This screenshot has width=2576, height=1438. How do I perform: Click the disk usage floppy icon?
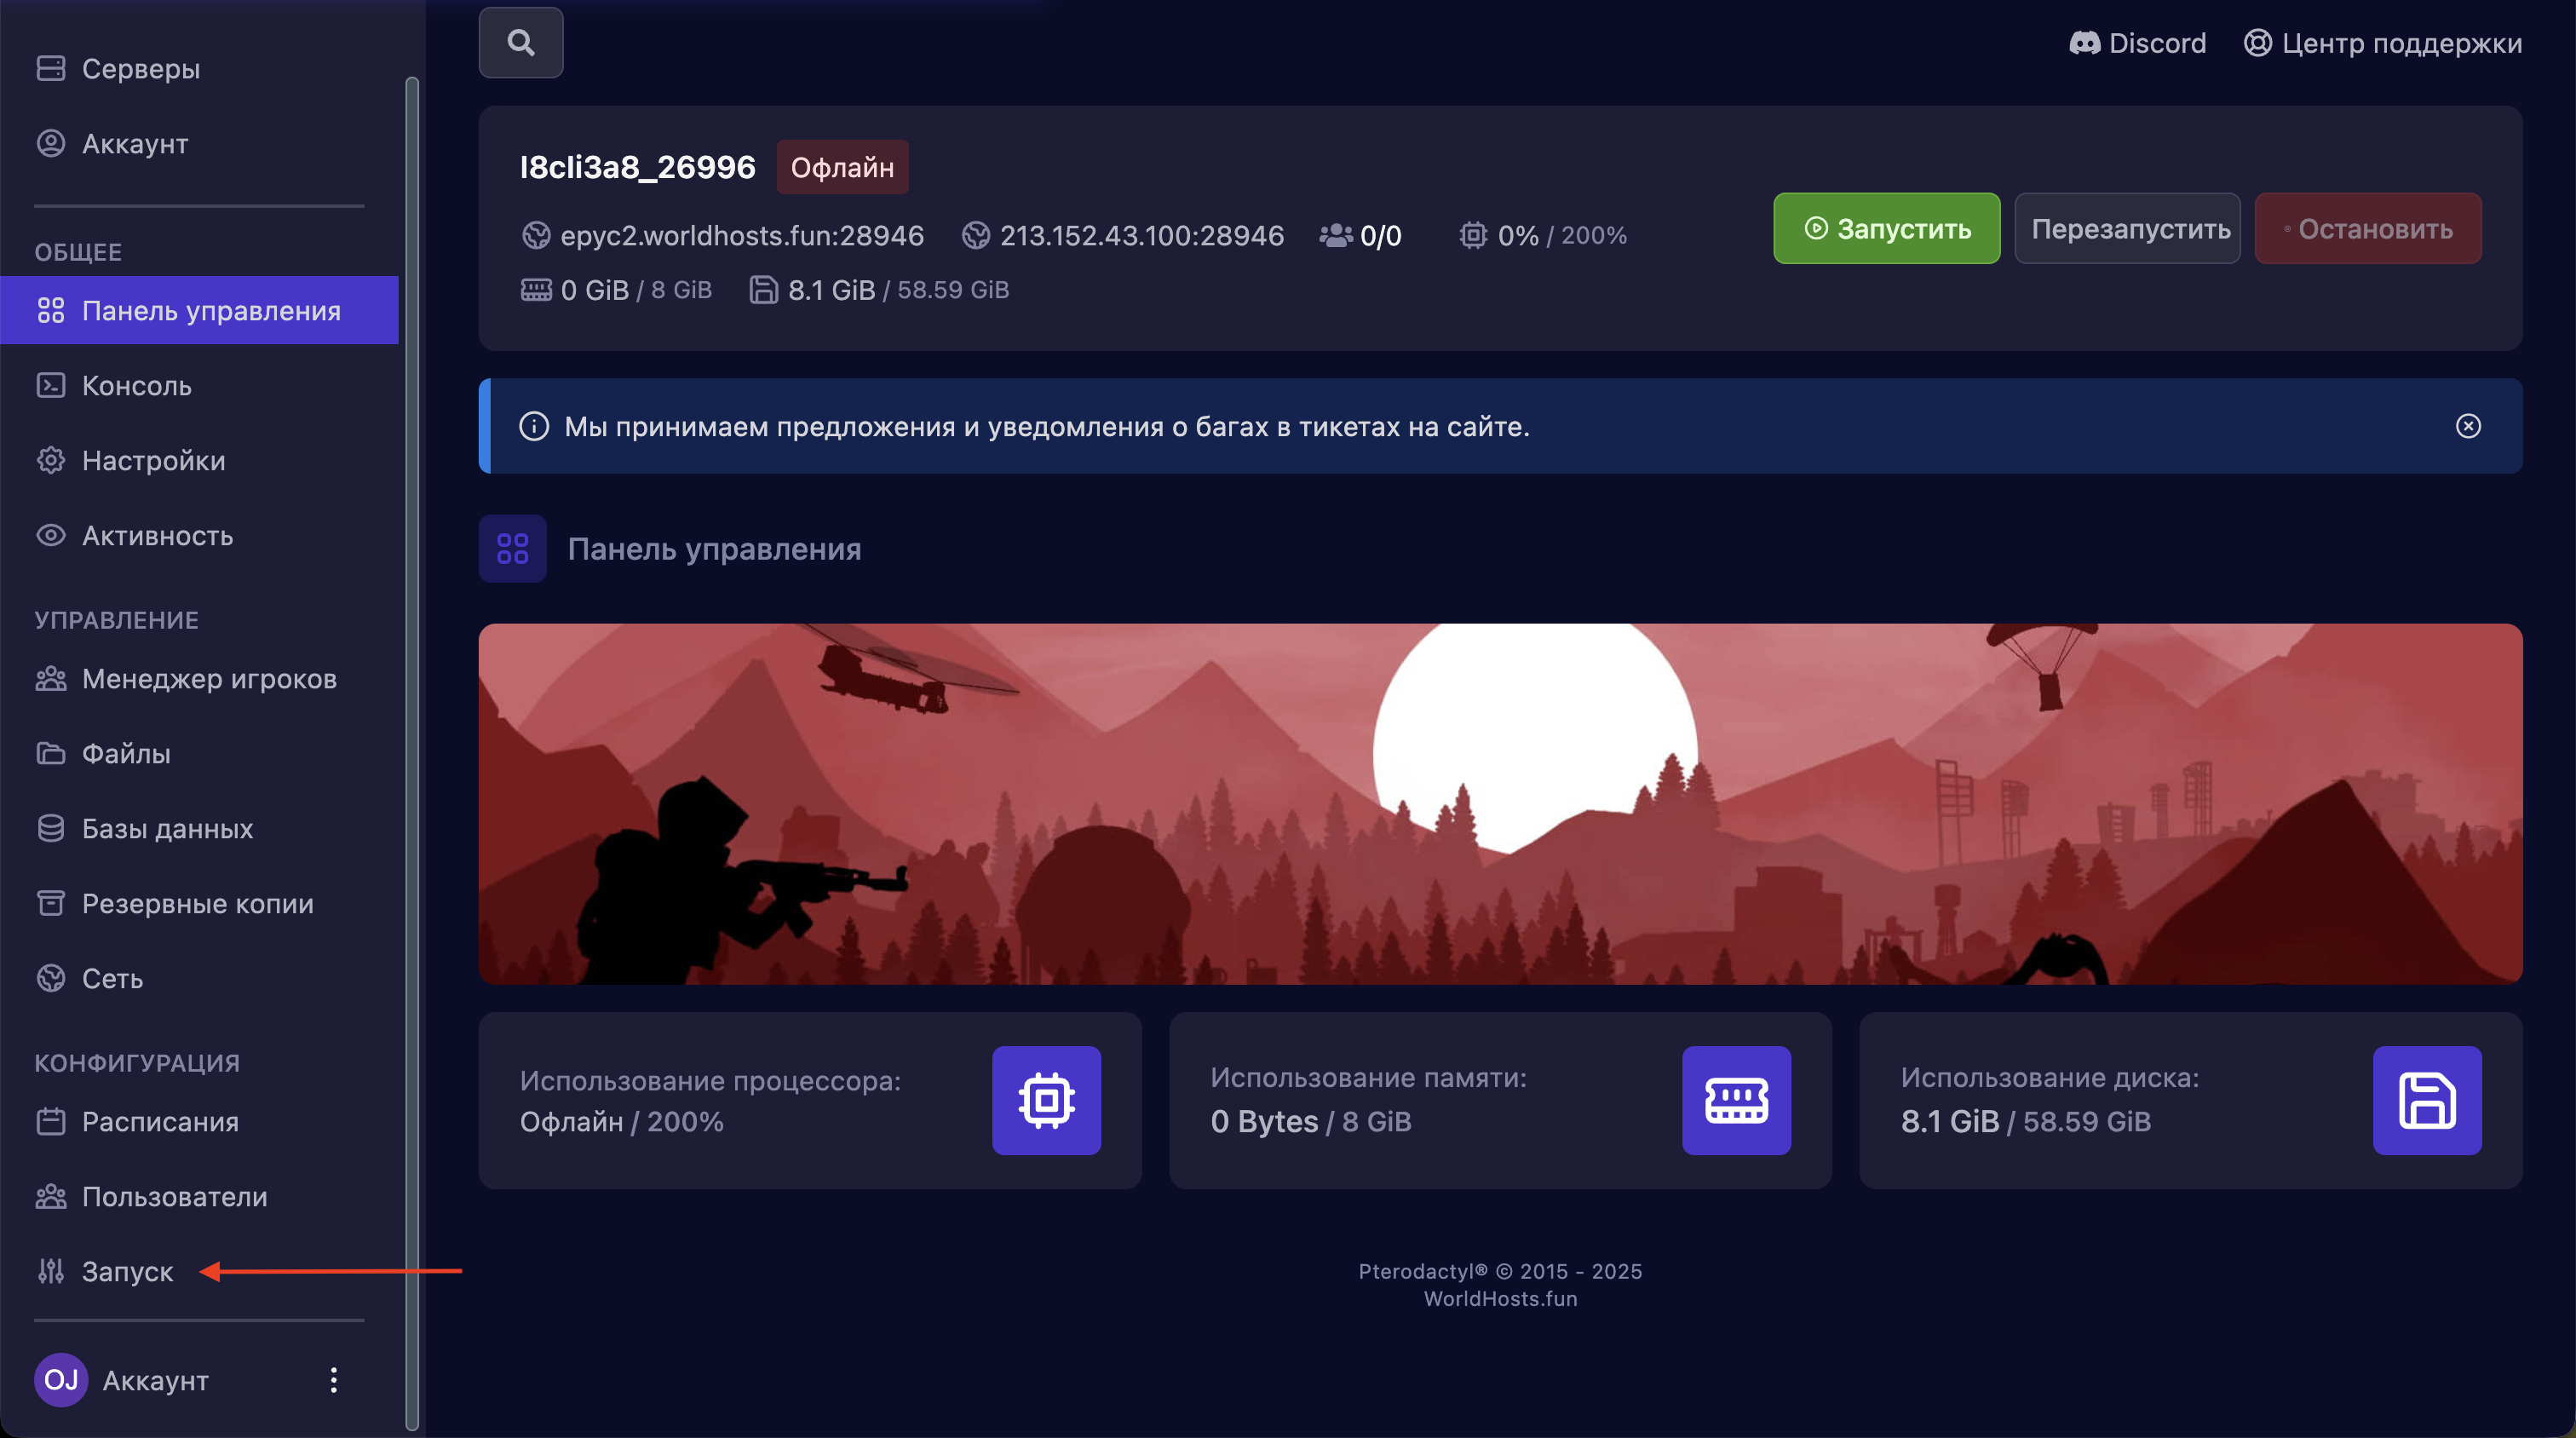[2426, 1100]
